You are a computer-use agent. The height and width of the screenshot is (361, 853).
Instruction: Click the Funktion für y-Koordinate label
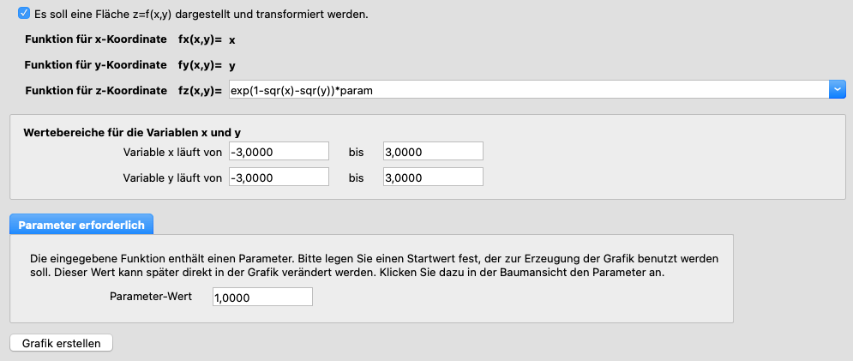pyautogui.click(x=96, y=65)
